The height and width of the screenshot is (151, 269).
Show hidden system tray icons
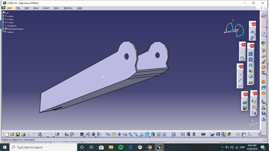tap(222, 147)
